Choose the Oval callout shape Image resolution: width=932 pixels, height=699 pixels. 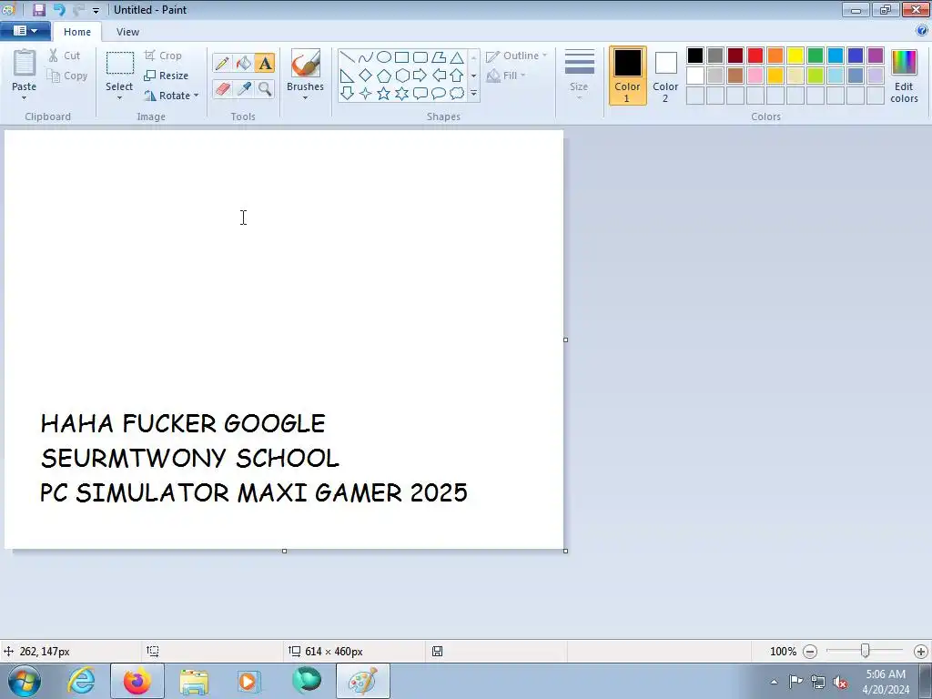coord(439,94)
